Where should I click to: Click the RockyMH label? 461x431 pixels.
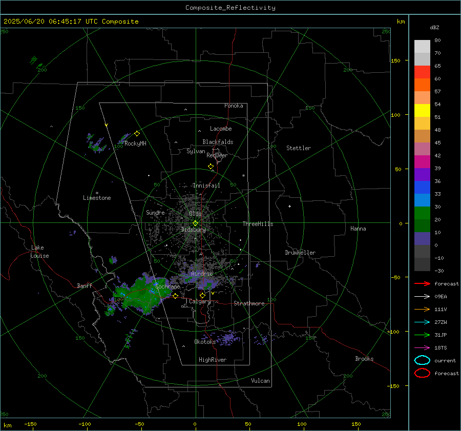click(135, 143)
